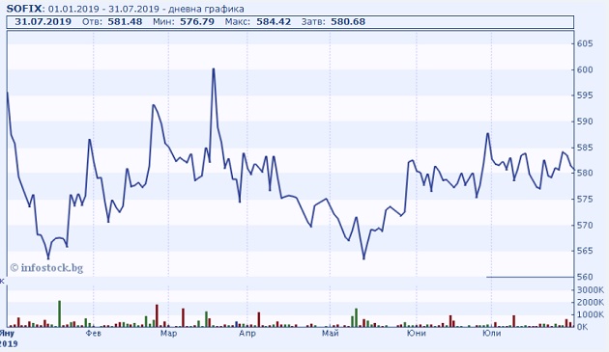The image size is (609, 352).
Task: Click the Мар month label
Action: [168, 333]
